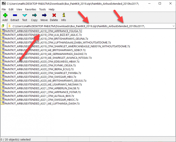Click the archive icon of BRITISHAIRWAYS_GEUUU.7z
Viewport: 176px width, 142px height.
coord(3,80)
